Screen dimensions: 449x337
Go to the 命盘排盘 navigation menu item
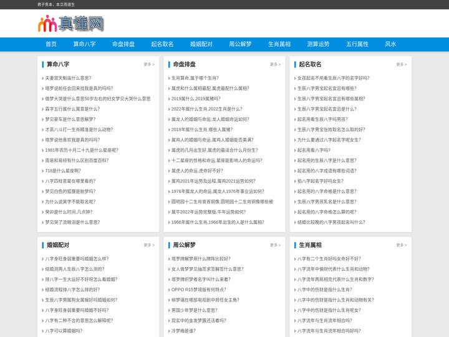coord(123,44)
